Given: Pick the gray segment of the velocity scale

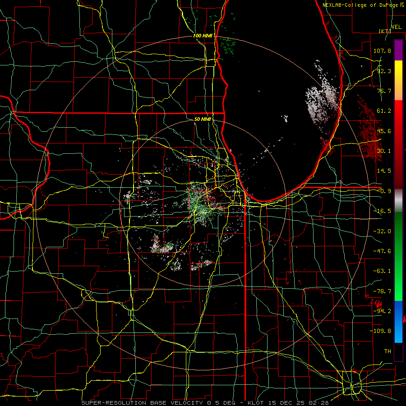Looking at the screenshot, I should point(398,201).
